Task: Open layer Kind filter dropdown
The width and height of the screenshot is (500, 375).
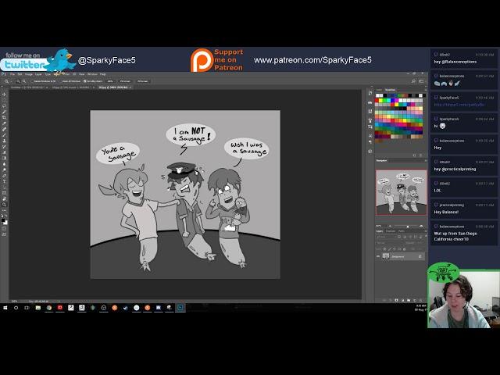Action: 386,237
